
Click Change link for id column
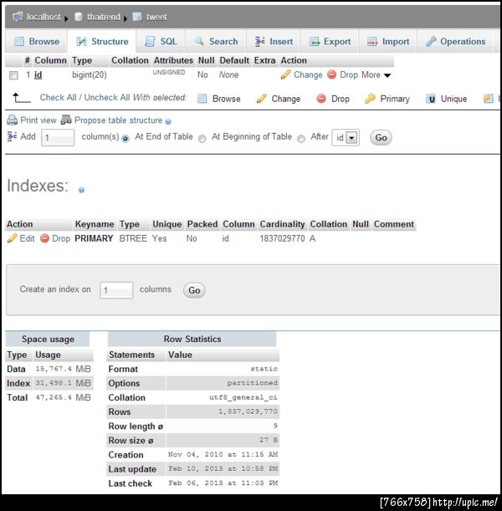click(x=308, y=75)
